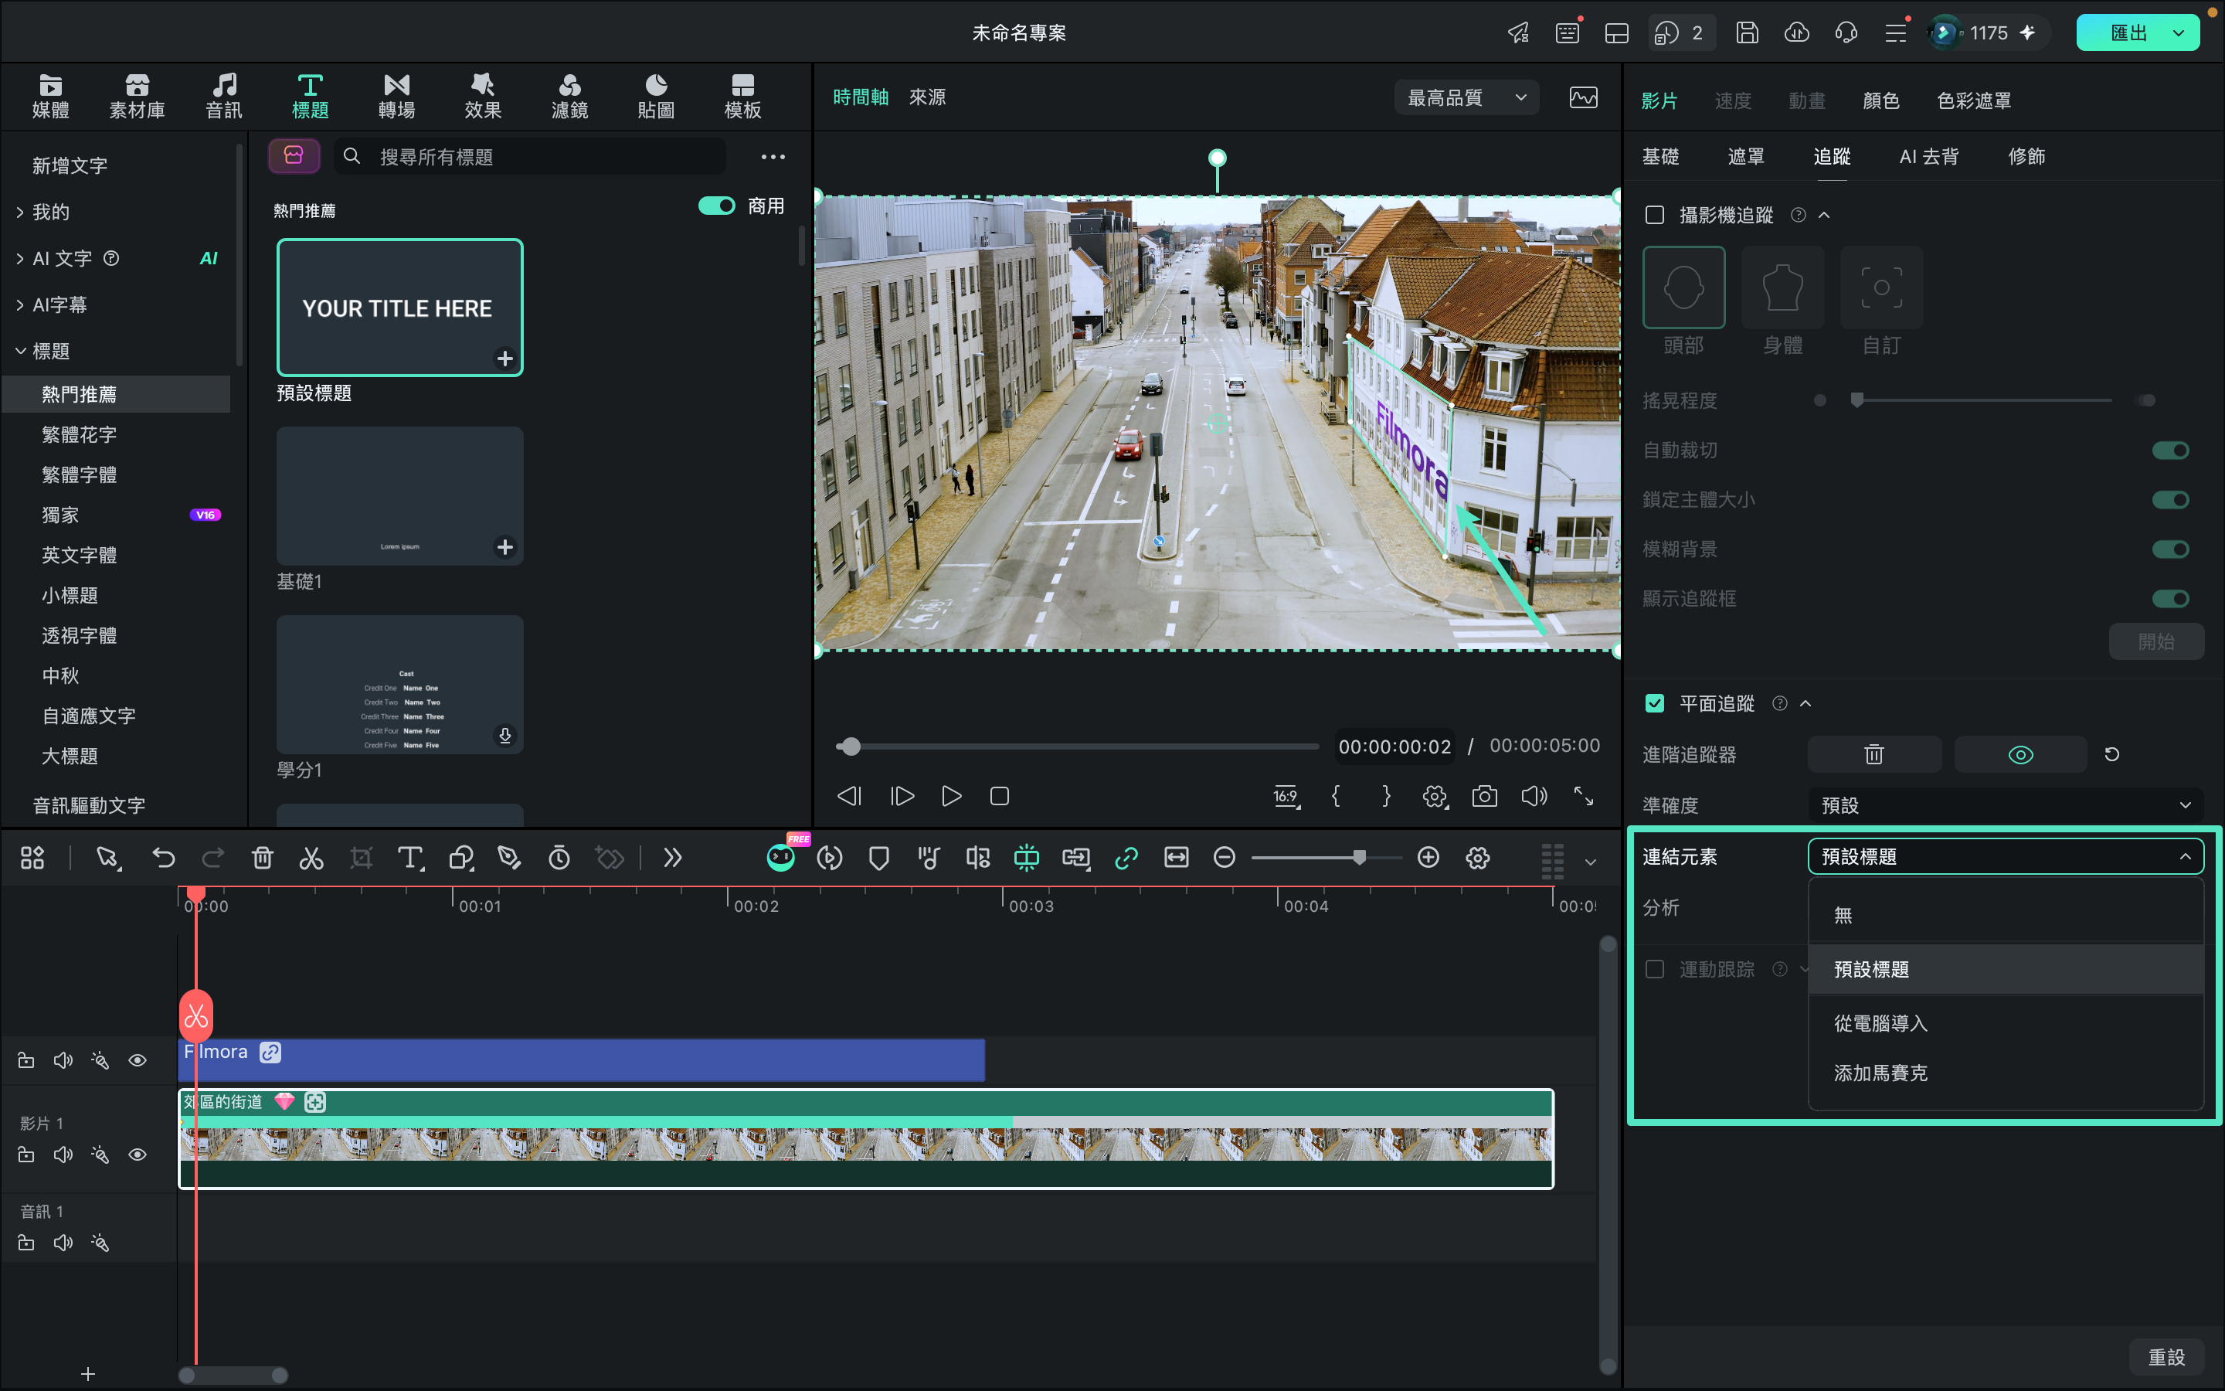
Task: Open the 匯出 export dropdown arrow
Action: point(2178,33)
